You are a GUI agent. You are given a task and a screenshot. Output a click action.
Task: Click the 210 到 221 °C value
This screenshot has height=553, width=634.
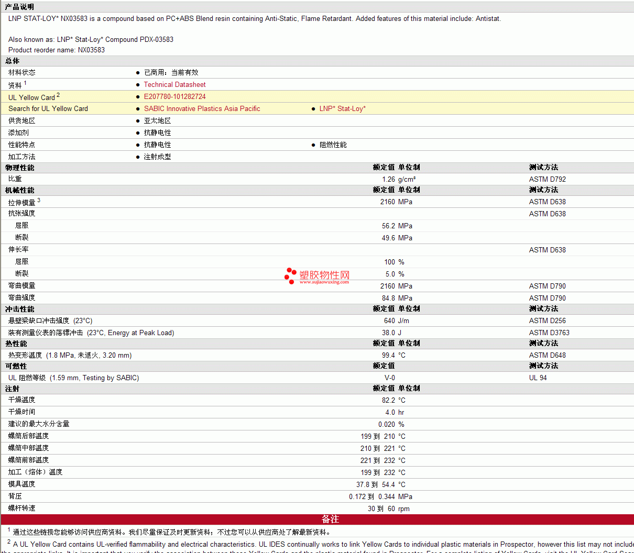point(382,448)
